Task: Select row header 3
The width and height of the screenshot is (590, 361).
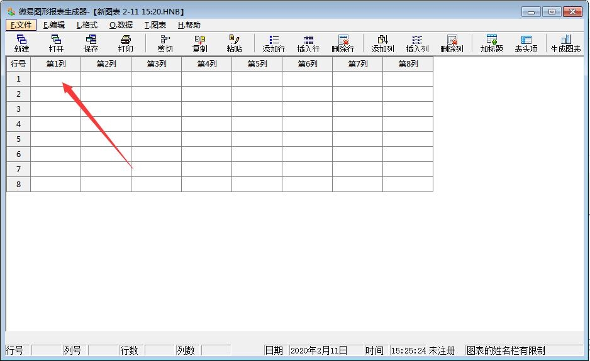Action: tap(18, 109)
